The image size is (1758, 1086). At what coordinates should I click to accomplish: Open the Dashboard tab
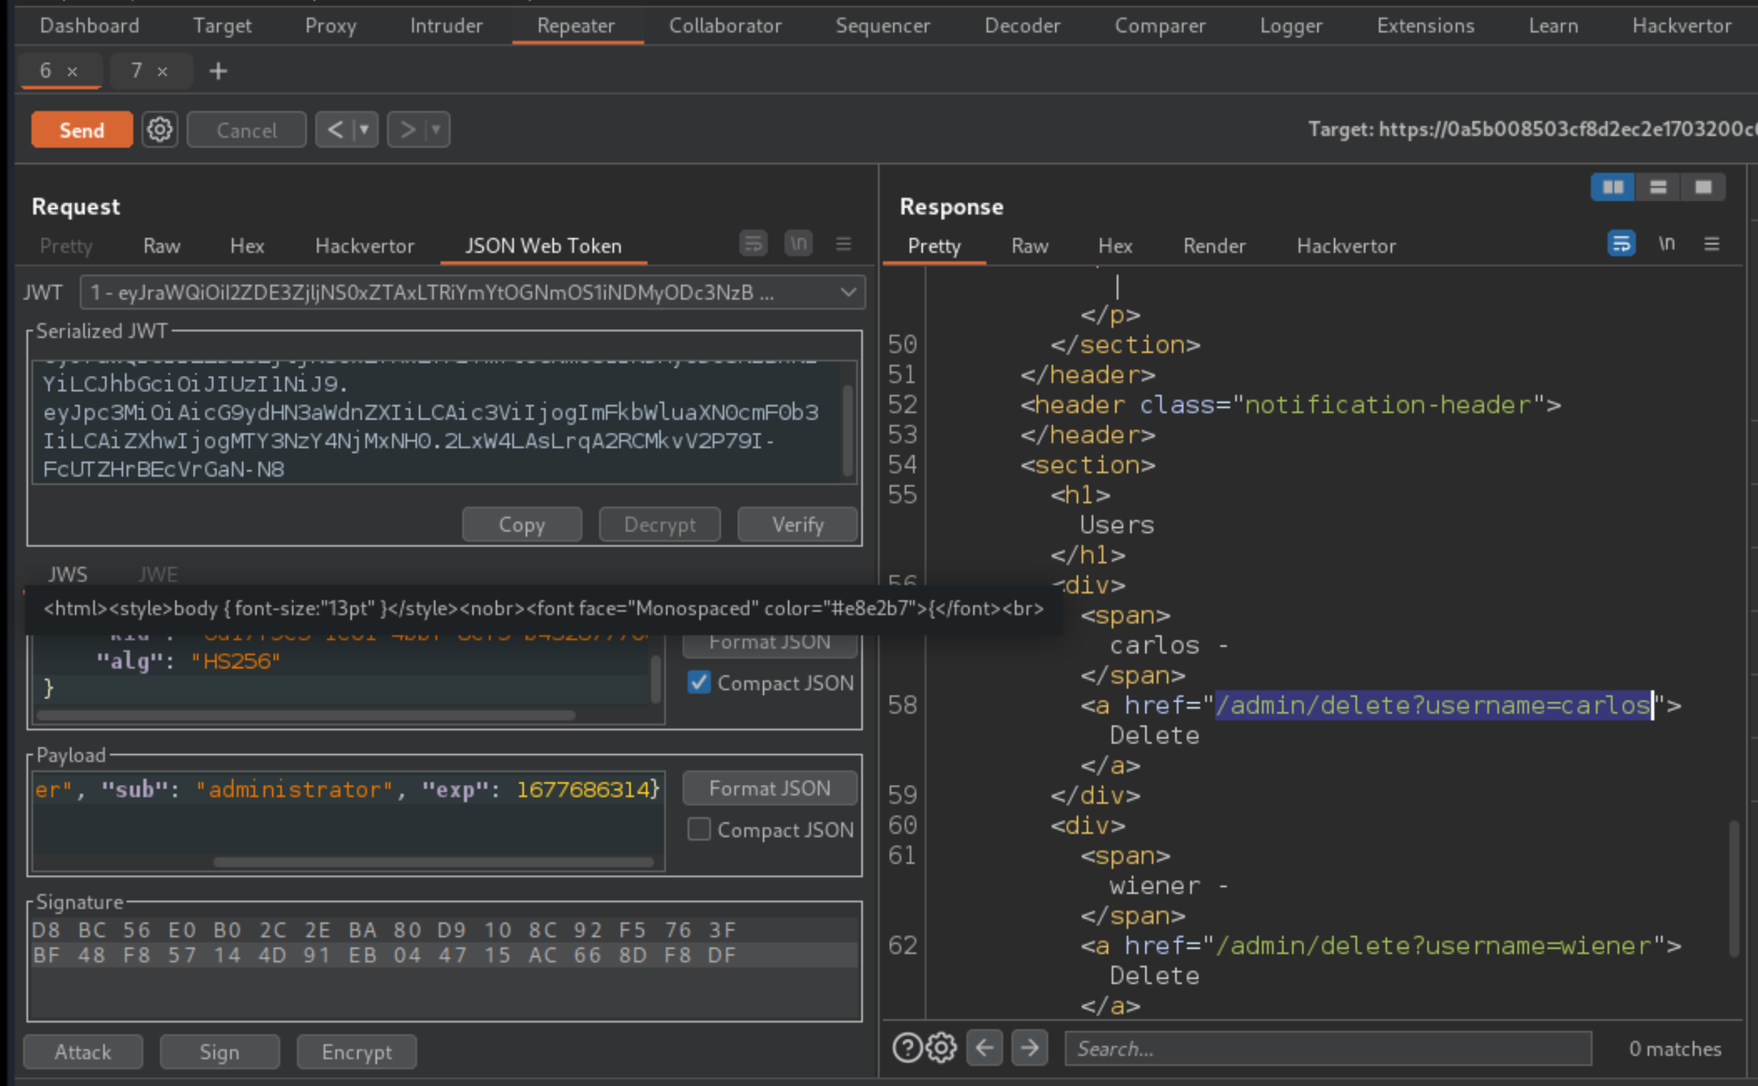(89, 26)
